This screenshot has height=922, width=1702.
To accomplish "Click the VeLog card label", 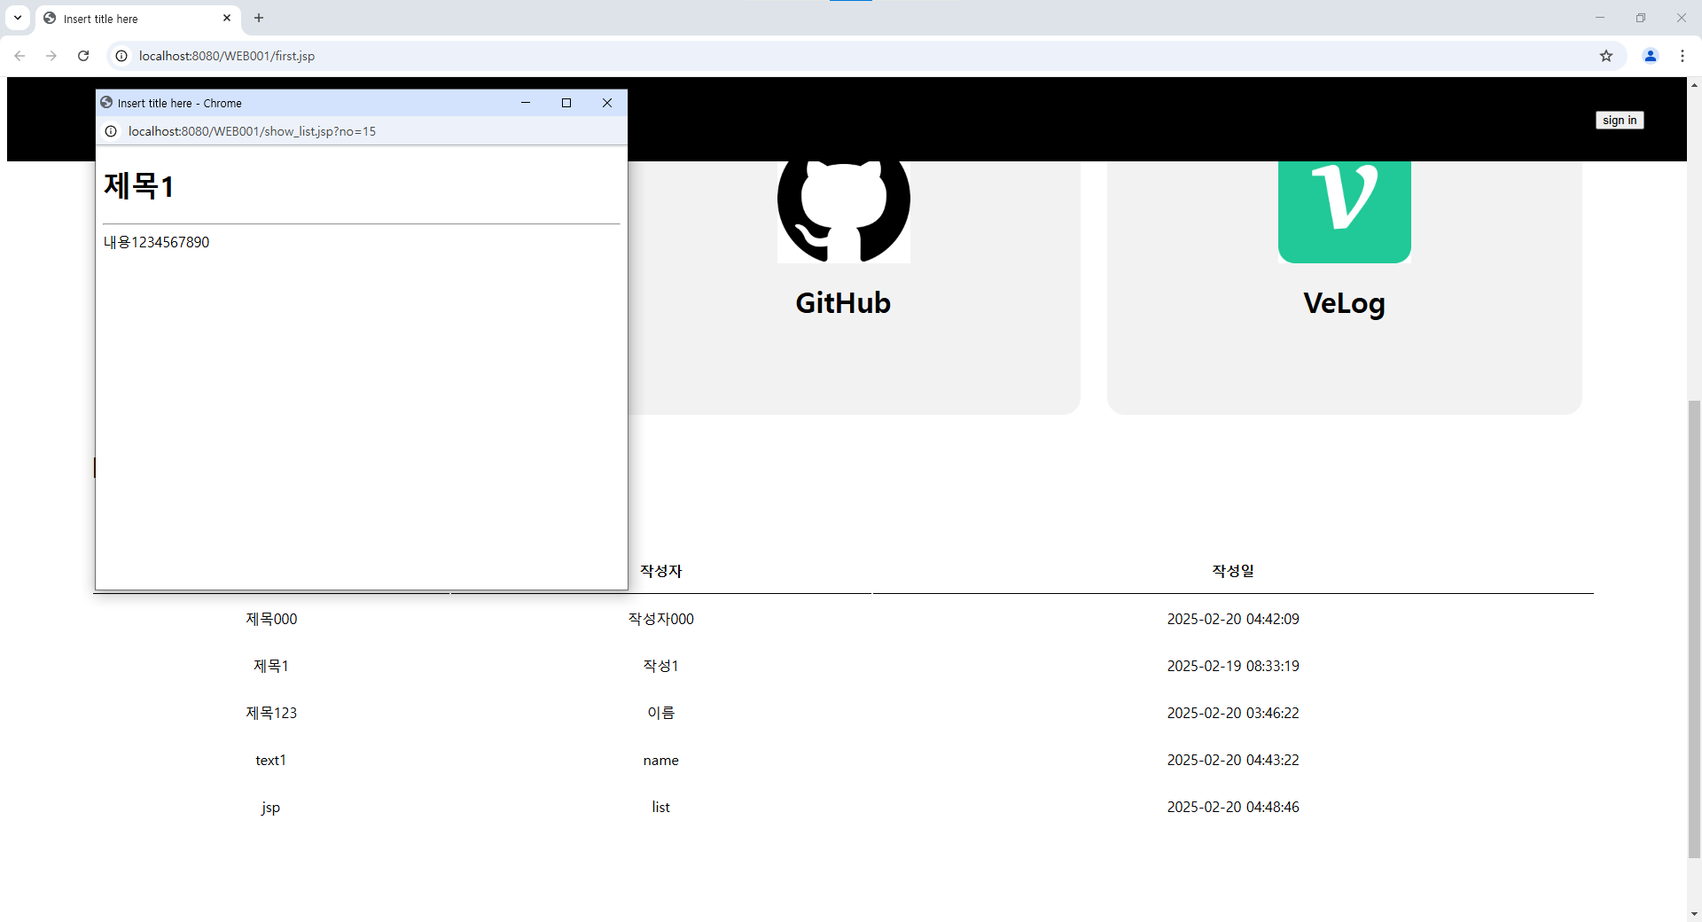I will coord(1344,303).
